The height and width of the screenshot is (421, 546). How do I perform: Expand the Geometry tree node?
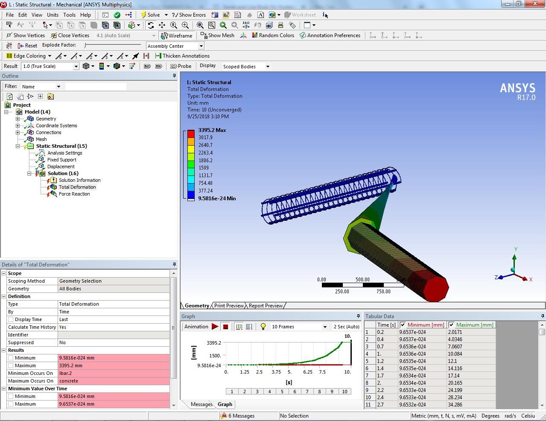[x=18, y=119]
